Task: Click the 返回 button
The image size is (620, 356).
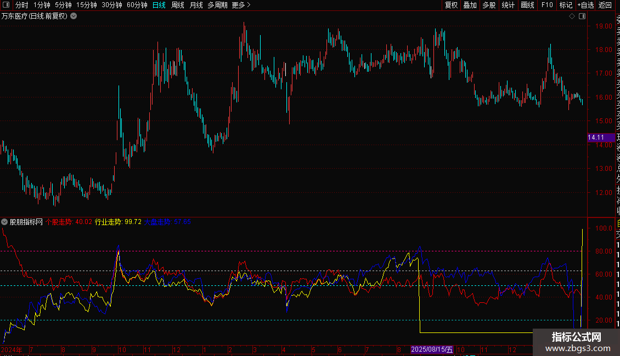Action: click(x=605, y=5)
